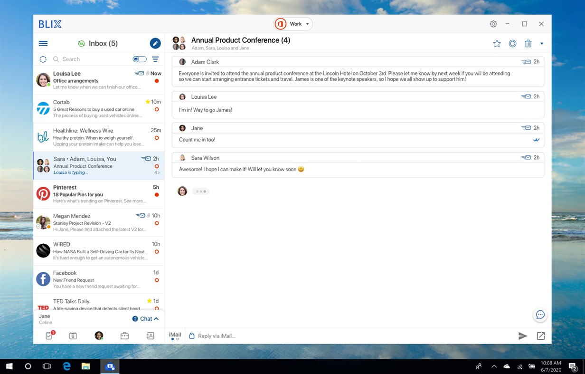585x374 pixels.
Task: Open the briefcase tab in bottom bar
Action: 124,336
